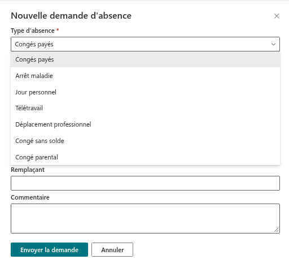Open the Type d'absence combo box
Viewport: 289px width, 268px height.
coord(145,44)
